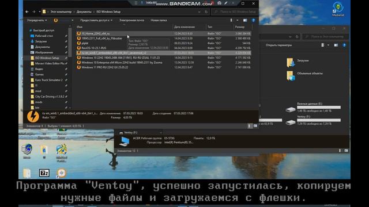Screen dimensions: 369x207
Task: Create a folder with Новая папка
Action: 159,20
